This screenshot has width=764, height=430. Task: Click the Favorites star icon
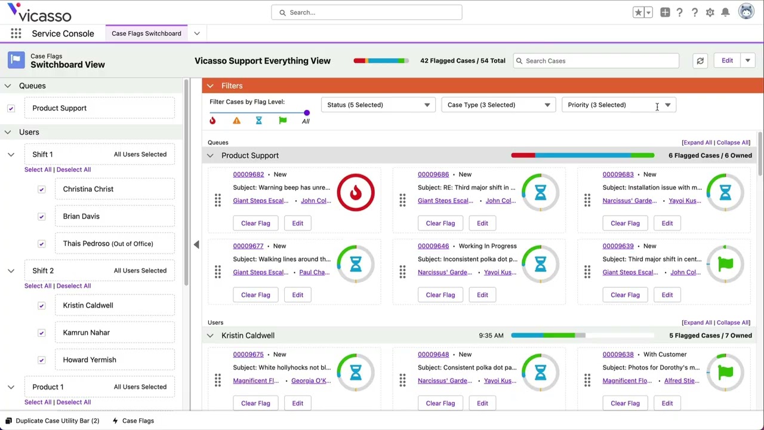(x=638, y=13)
